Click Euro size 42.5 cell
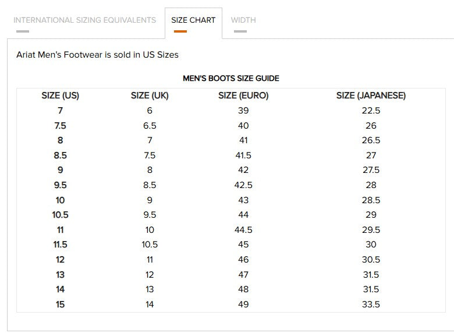 pyautogui.click(x=243, y=185)
